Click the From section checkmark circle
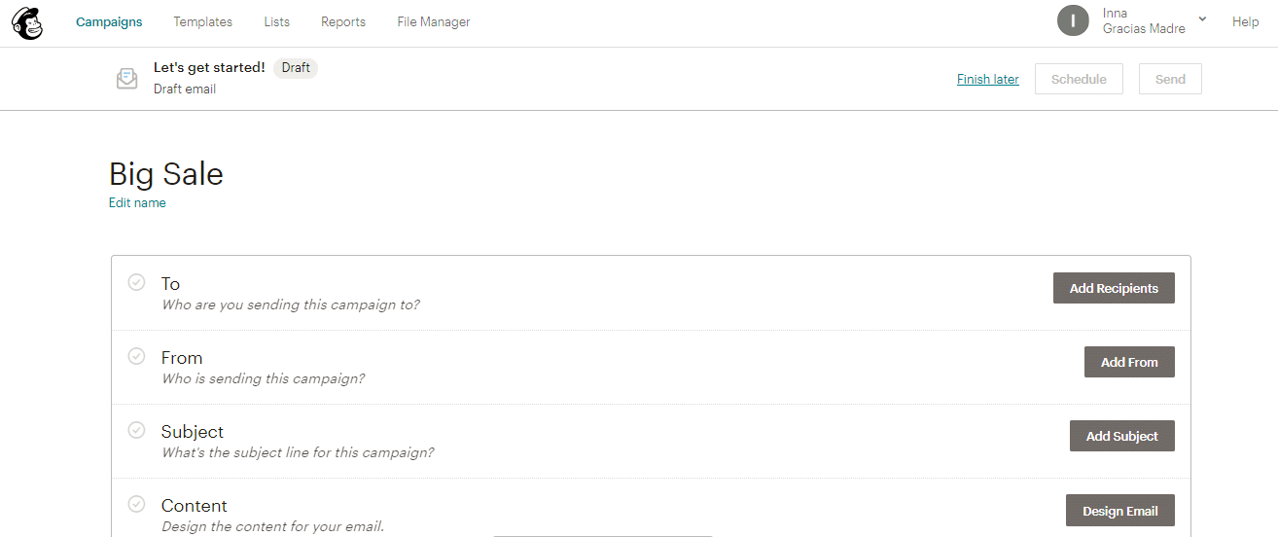This screenshot has height=537, width=1278. click(137, 356)
